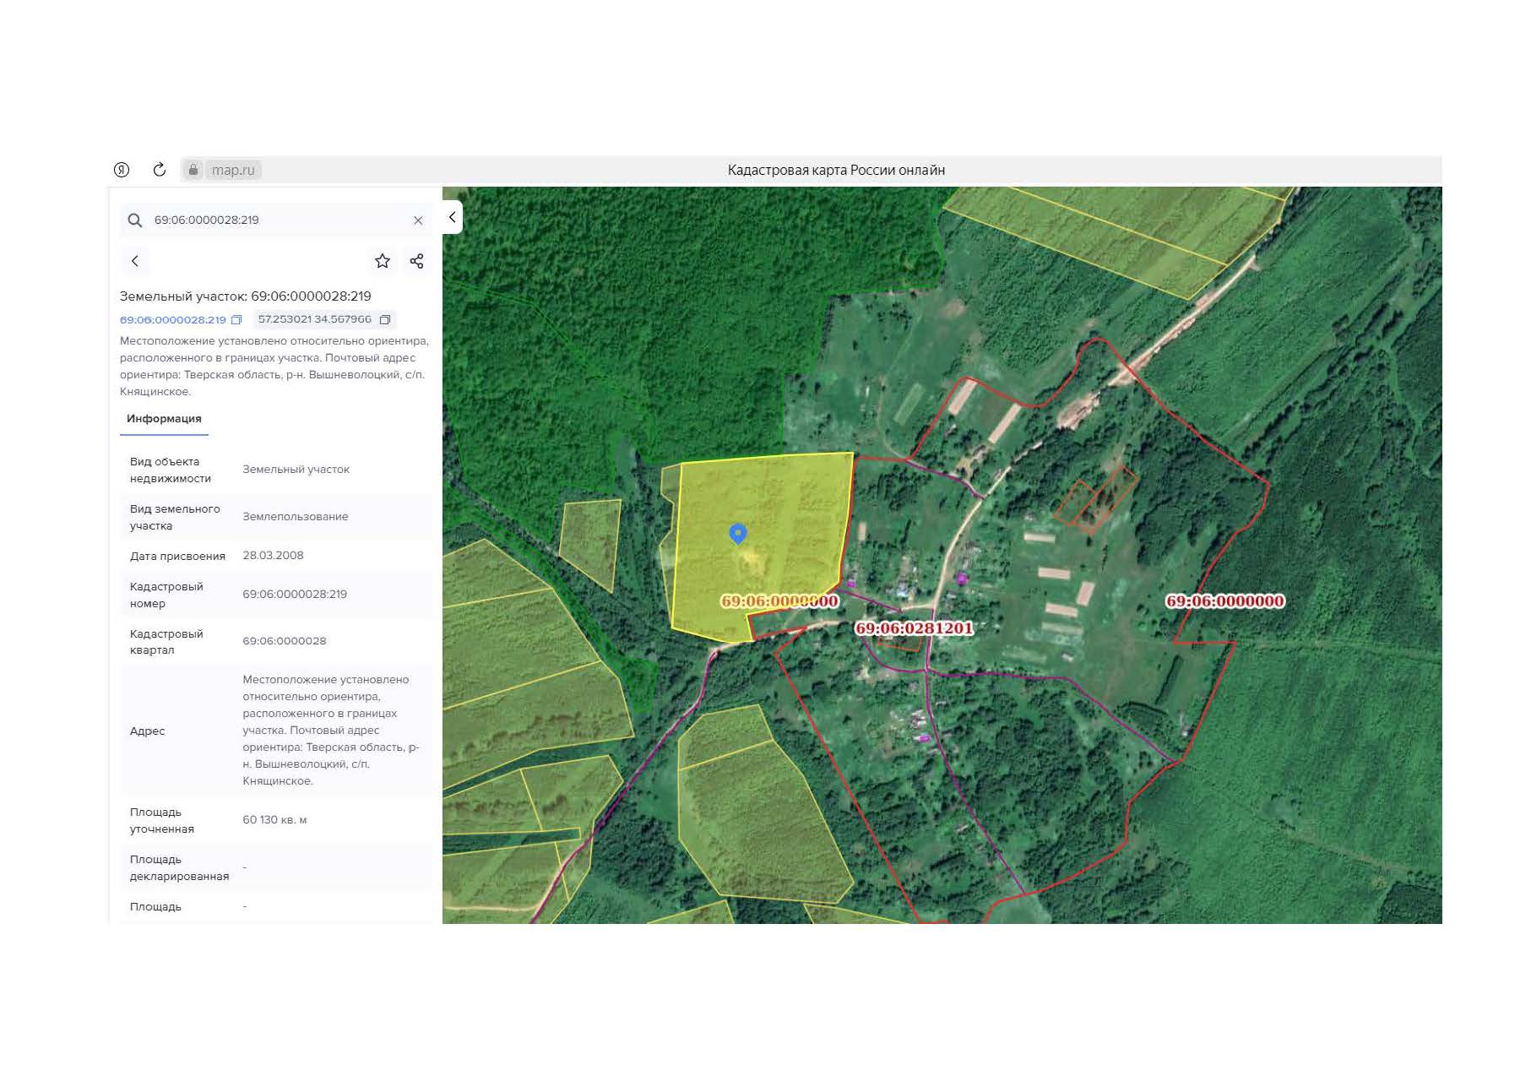
Task: Go back with the left arrow icon
Action: [135, 261]
